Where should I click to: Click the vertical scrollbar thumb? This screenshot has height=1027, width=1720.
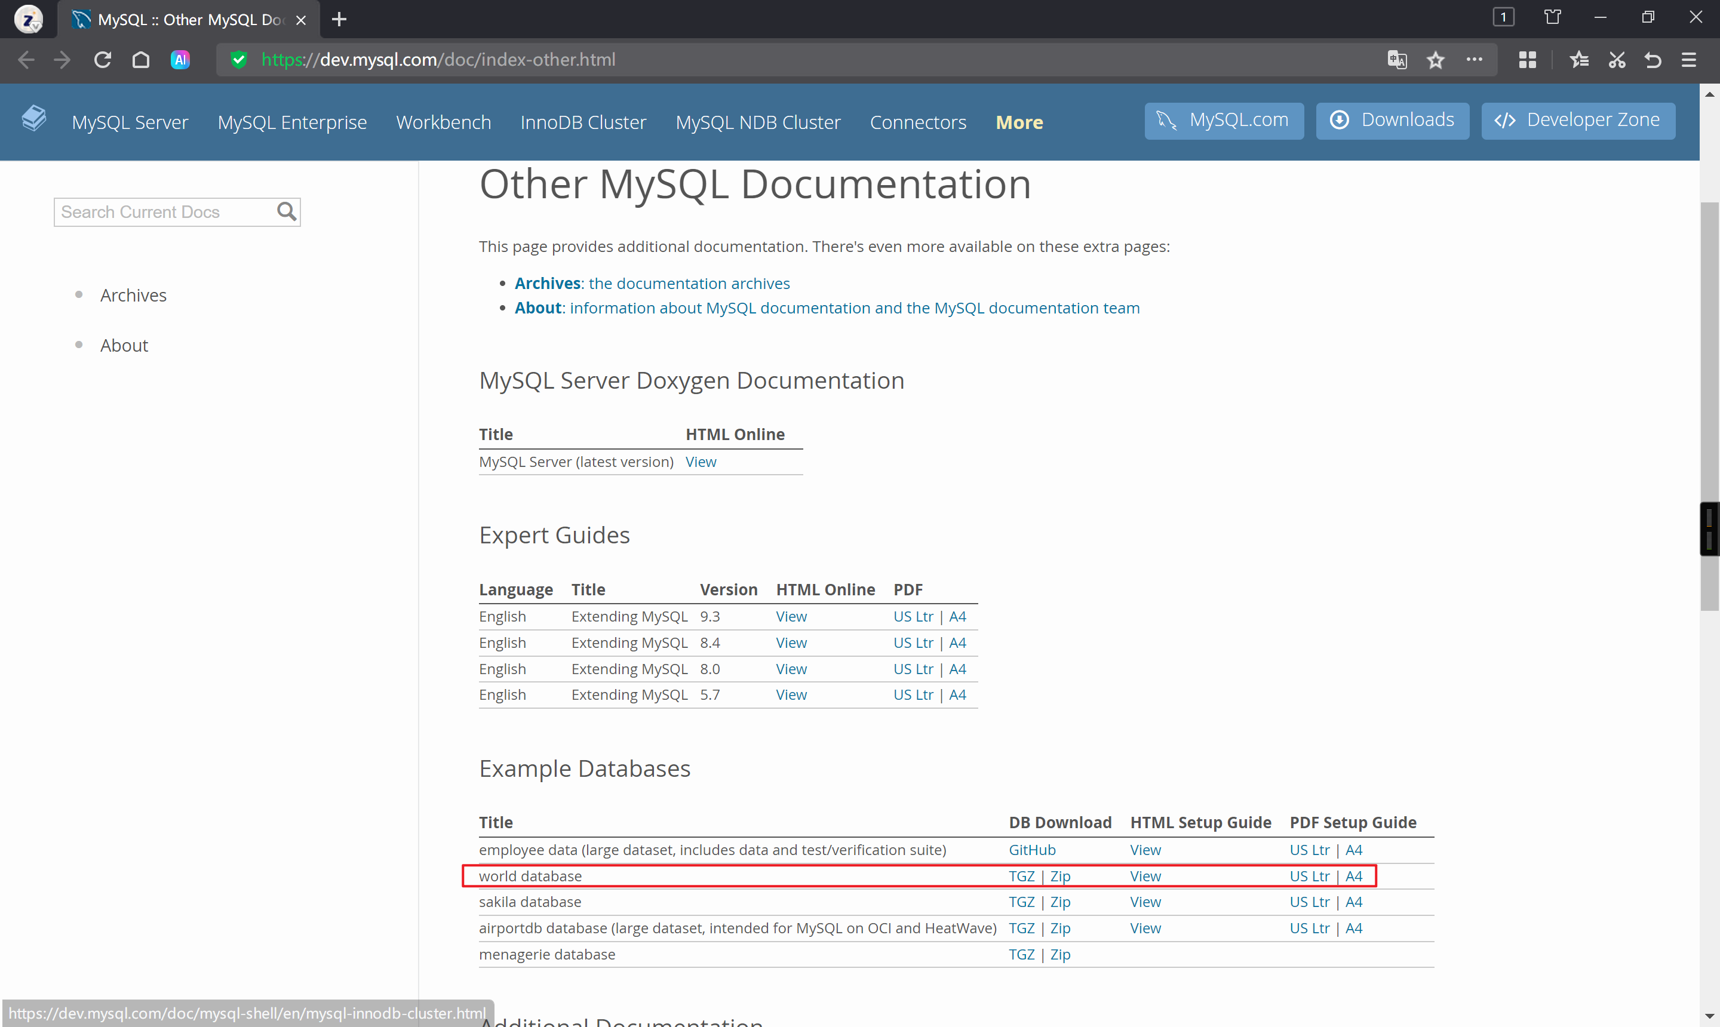tap(1709, 406)
